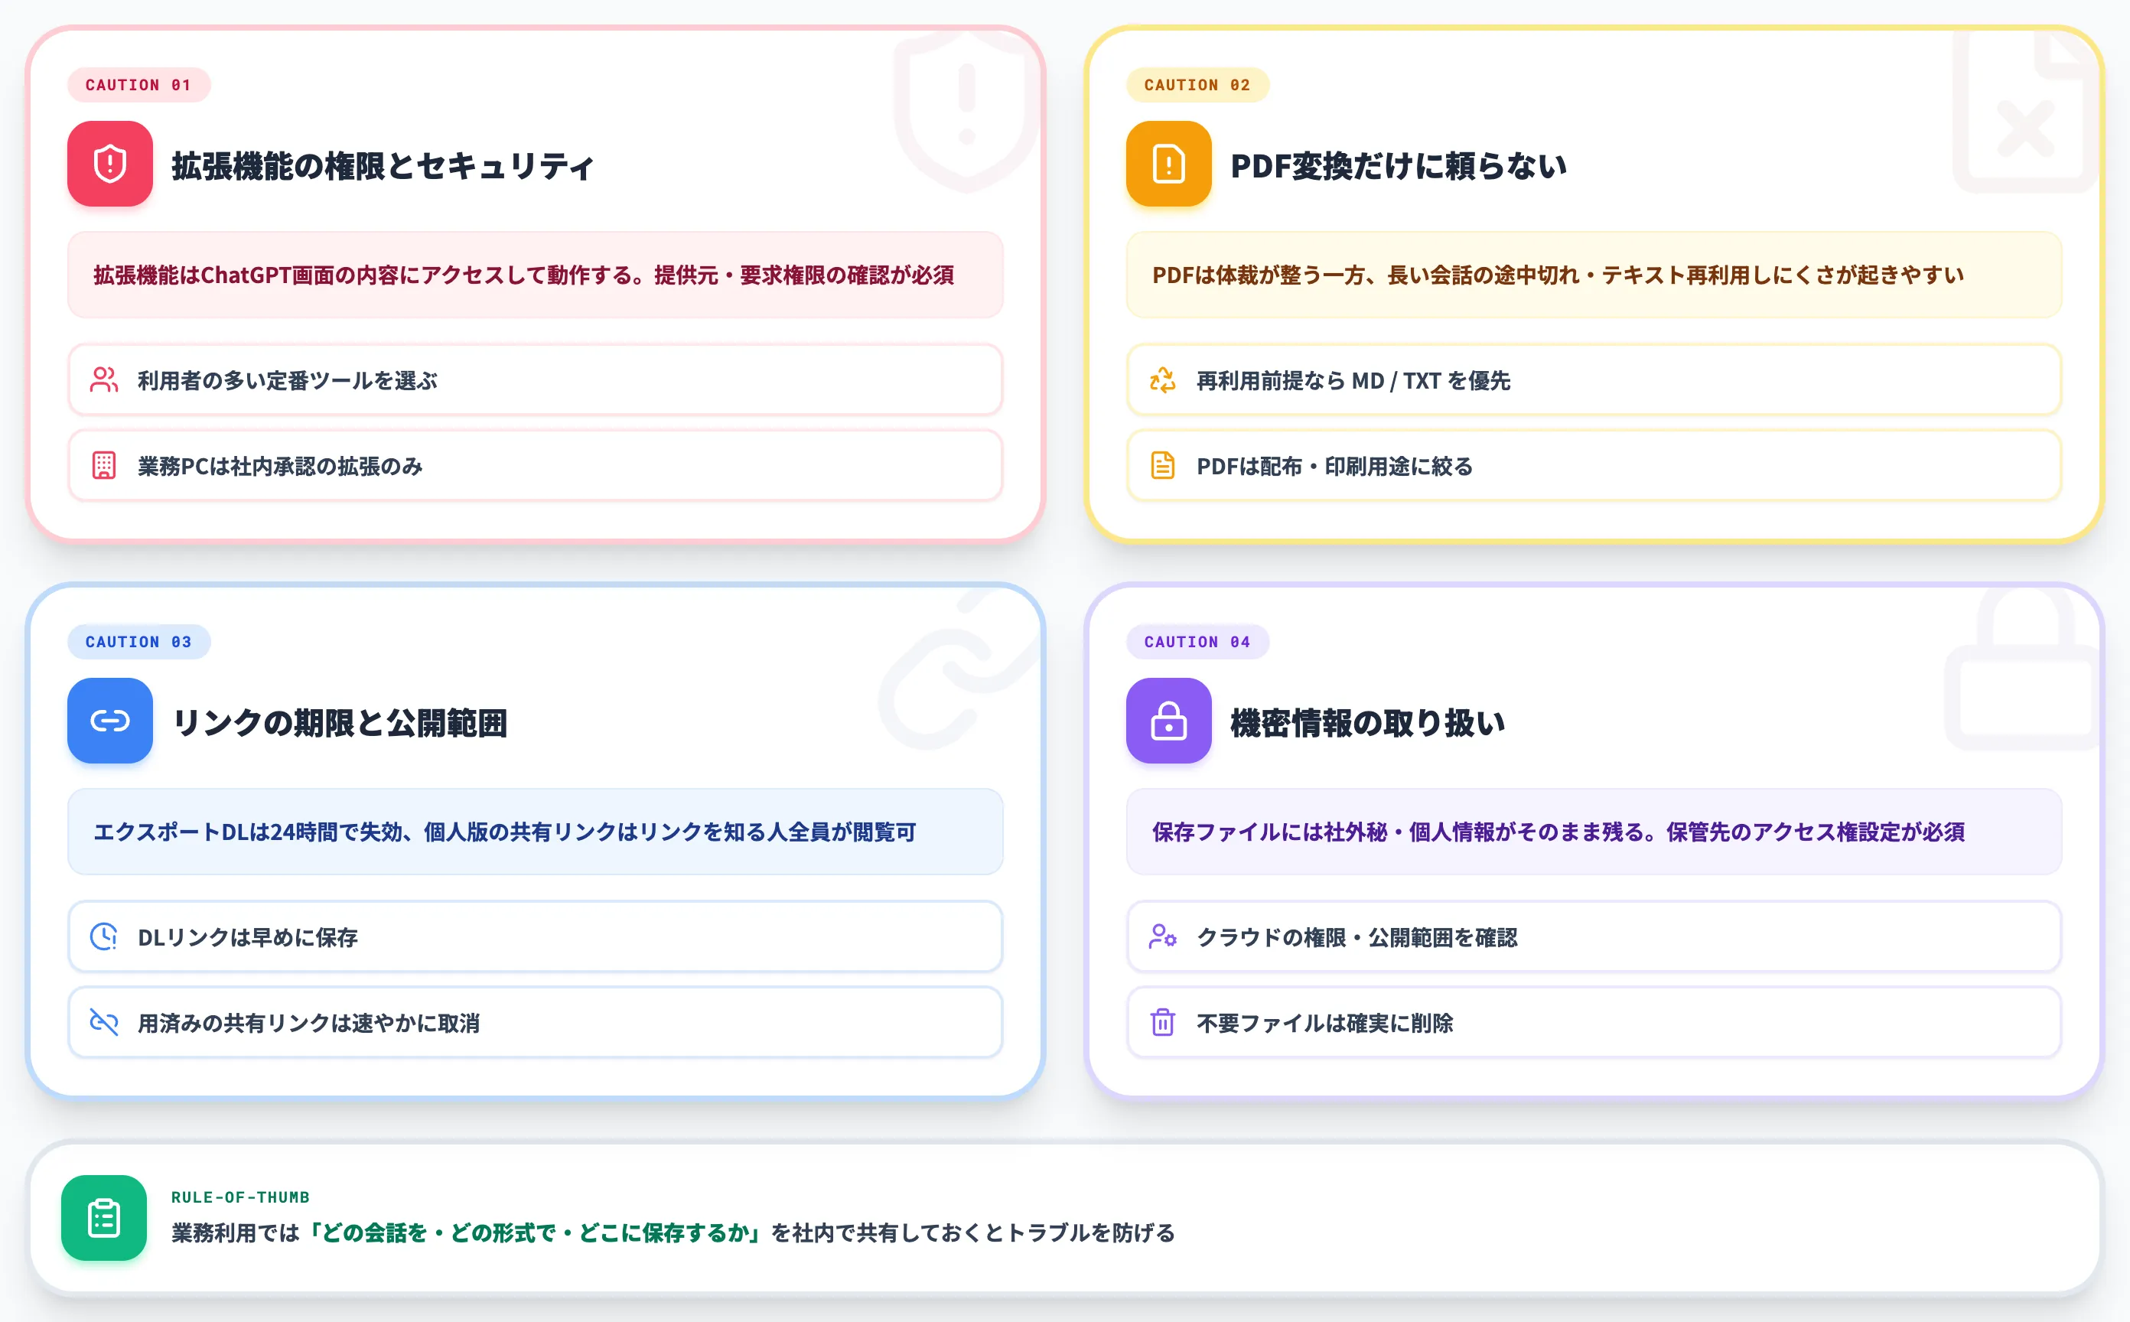
Task: Click the orange file-warning icon beside PDF変換だけに頼らない
Action: coord(1169,164)
